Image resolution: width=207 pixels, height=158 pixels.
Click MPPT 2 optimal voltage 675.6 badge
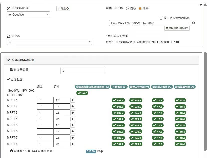136,107
